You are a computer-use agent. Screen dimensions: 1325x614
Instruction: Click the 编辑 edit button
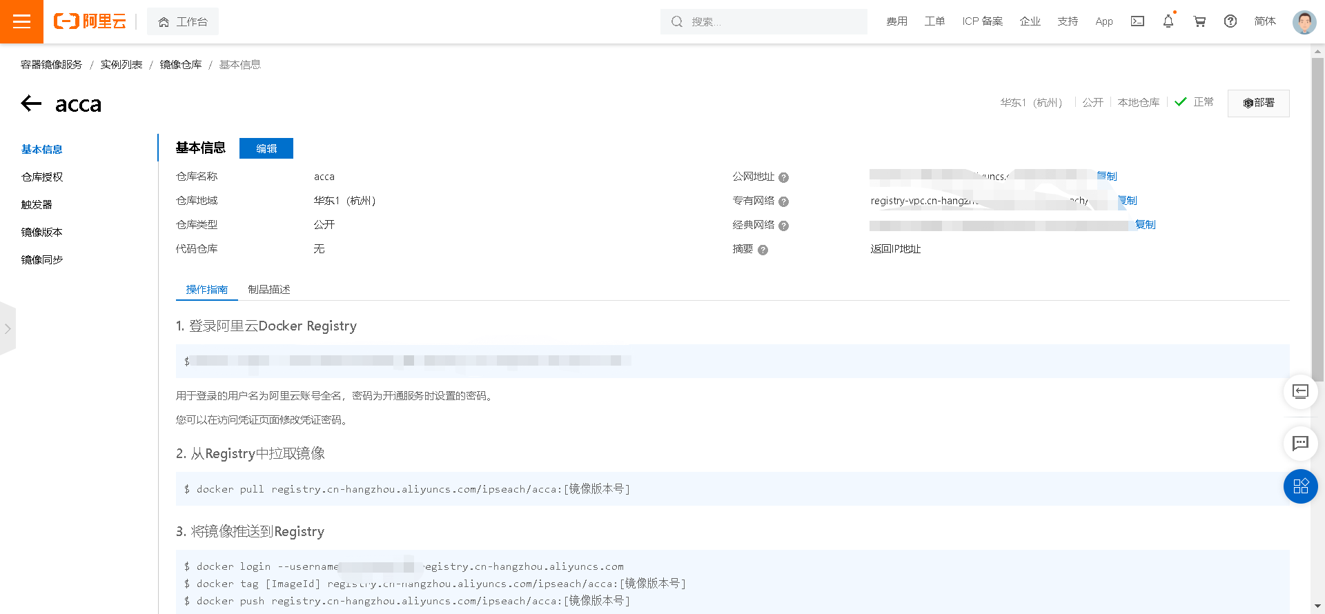coord(266,148)
